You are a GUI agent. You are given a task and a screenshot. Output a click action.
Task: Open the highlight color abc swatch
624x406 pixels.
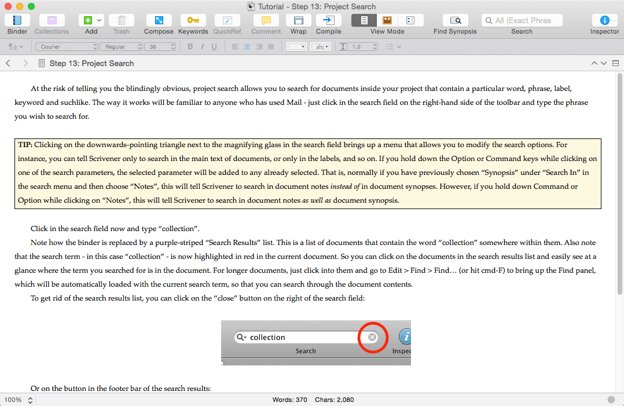tap(321, 46)
